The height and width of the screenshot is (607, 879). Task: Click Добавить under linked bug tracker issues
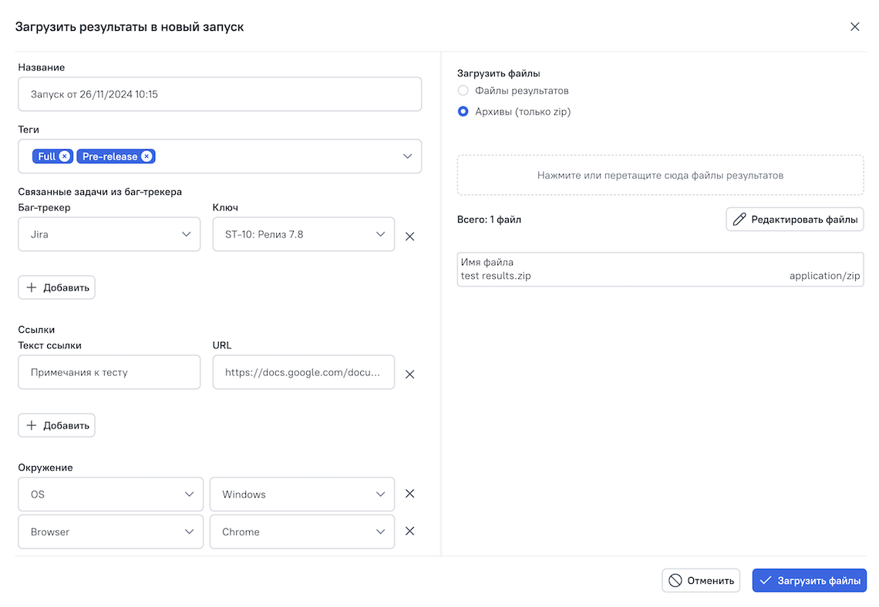click(x=57, y=287)
